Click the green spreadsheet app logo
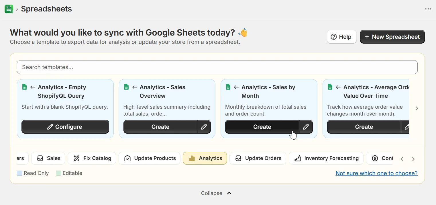The image size is (436, 205). (9, 9)
